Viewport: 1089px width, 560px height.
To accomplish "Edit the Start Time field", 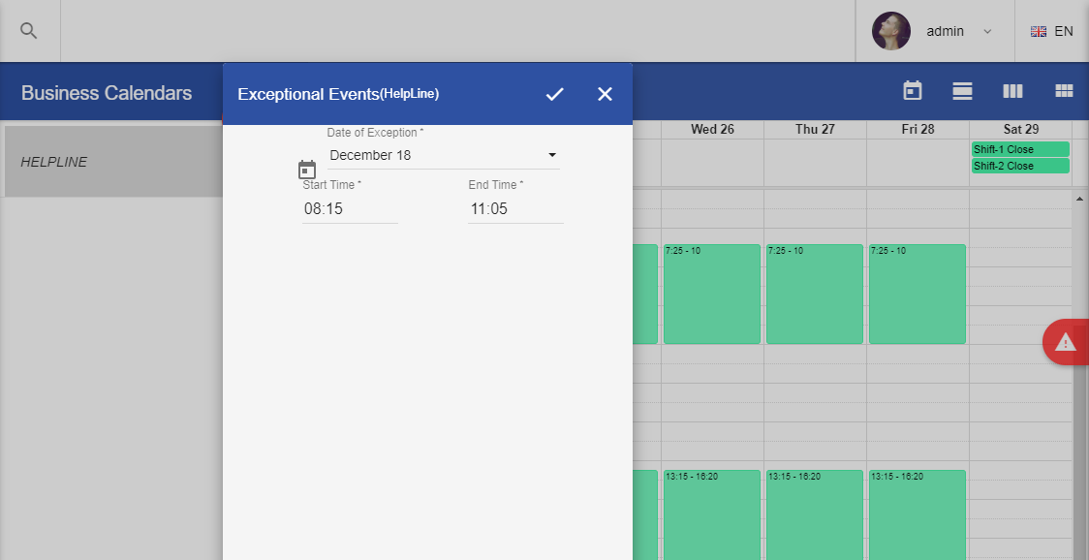I will pyautogui.click(x=349, y=209).
